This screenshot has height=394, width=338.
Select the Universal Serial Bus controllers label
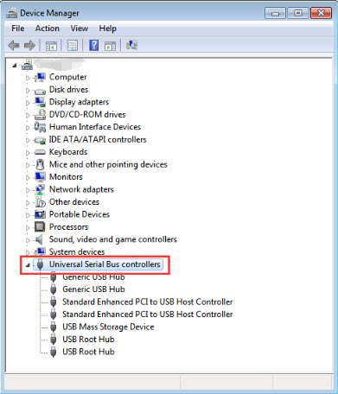click(105, 264)
